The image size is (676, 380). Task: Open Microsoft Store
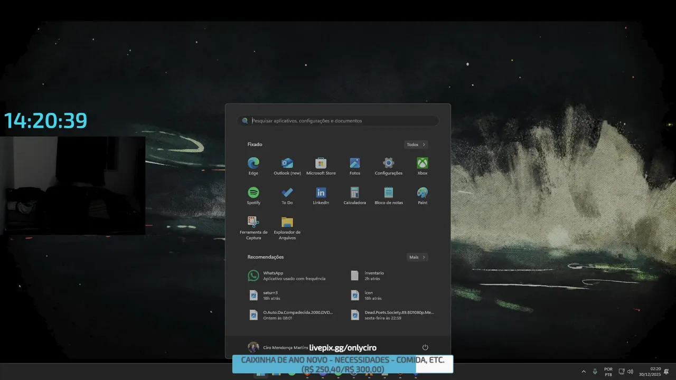(x=321, y=166)
